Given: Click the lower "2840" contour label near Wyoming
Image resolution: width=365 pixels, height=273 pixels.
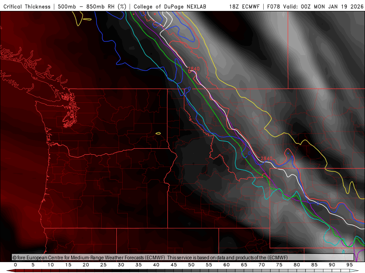Looking at the screenshot, I should tap(266, 158).
